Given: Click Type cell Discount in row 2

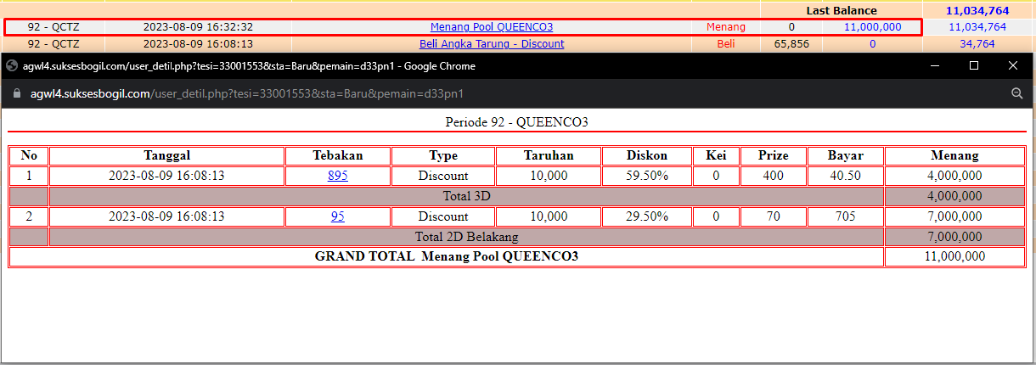Looking at the screenshot, I should pos(443,216).
